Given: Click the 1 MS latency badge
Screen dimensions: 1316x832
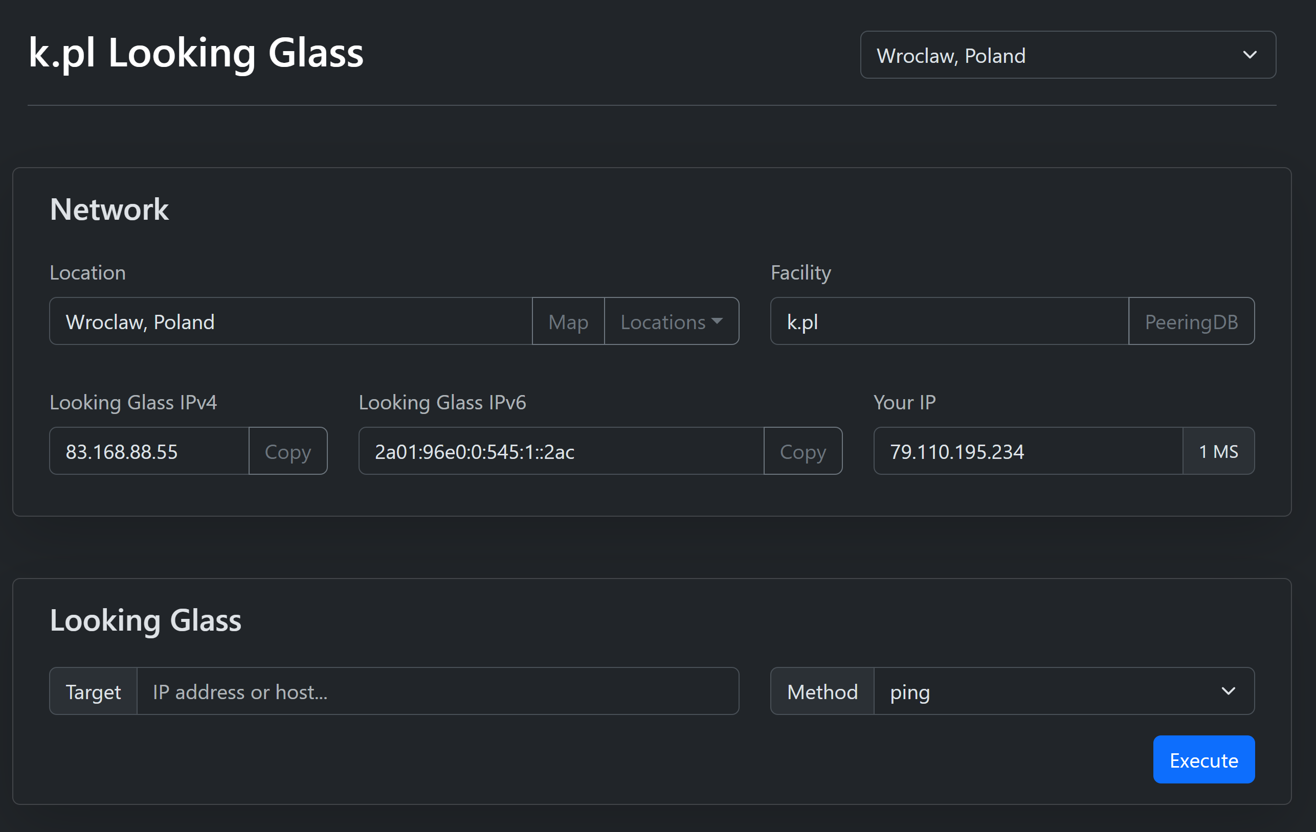Looking at the screenshot, I should (1218, 451).
